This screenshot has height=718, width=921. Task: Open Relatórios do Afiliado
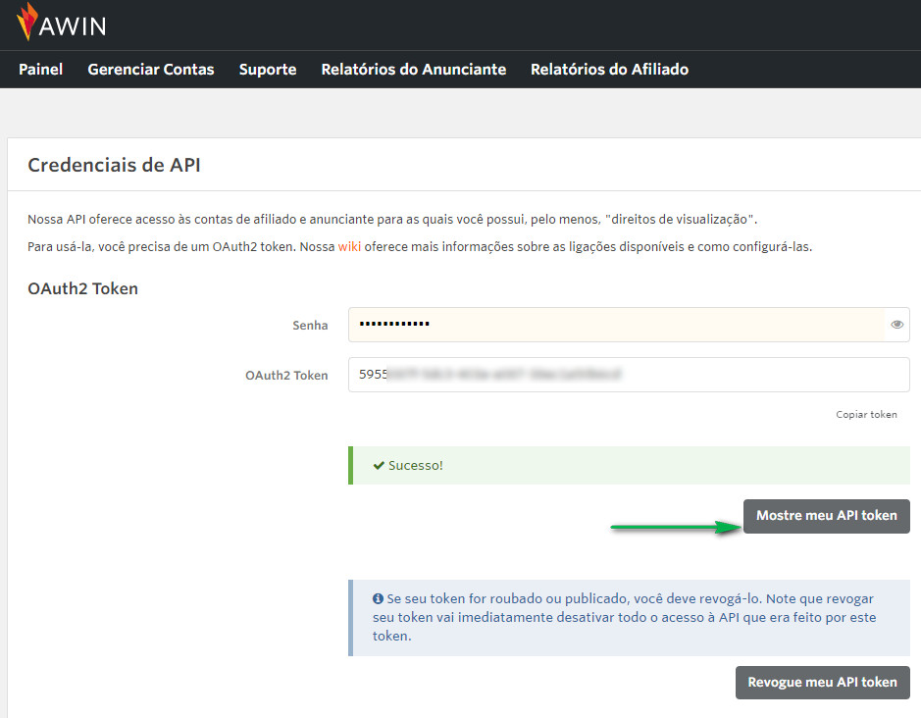(x=609, y=70)
